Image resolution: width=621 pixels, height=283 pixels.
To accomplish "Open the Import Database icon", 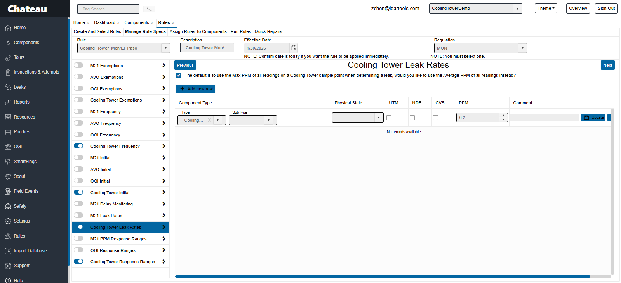I will (x=8, y=251).
